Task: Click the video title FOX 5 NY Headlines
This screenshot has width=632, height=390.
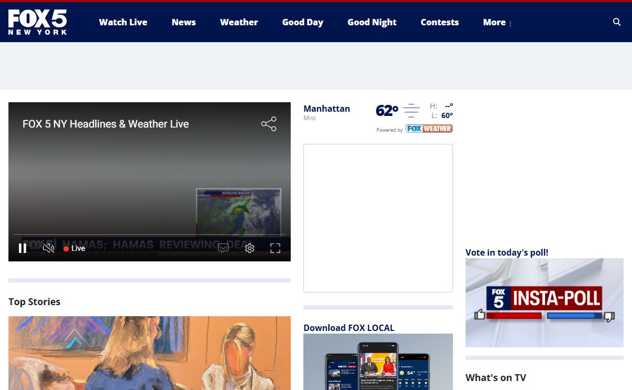Action: coord(105,124)
